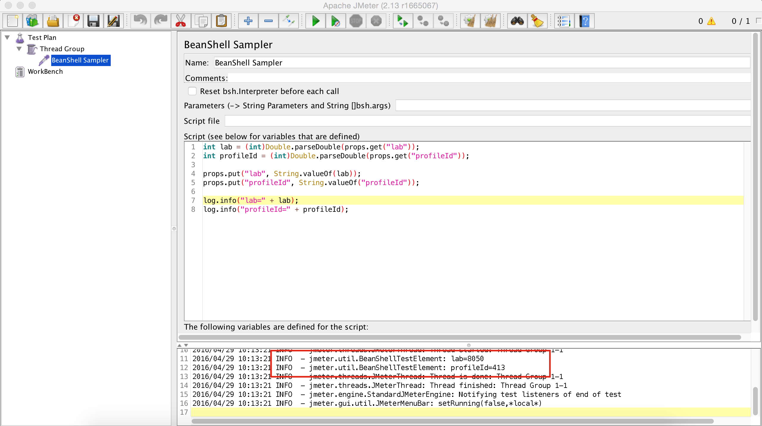This screenshot has width=762, height=426.
Task: Click log line setRunning(false,*local*)
Action: (x=367, y=403)
